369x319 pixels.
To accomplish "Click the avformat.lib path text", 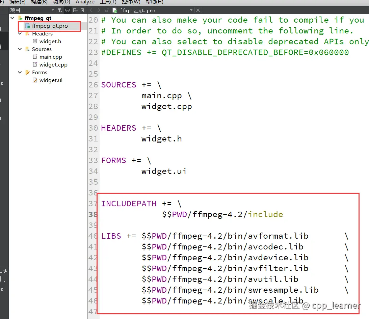I will [225, 236].
